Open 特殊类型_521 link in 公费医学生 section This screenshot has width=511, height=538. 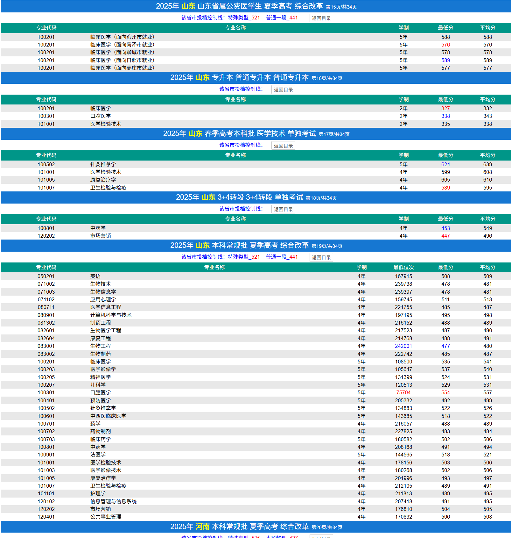pyautogui.click(x=244, y=18)
